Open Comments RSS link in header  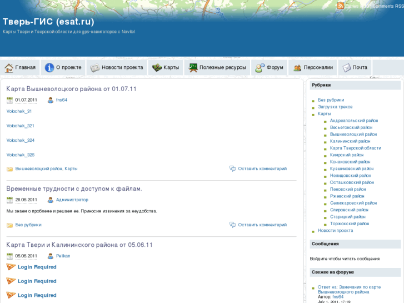pos(388,6)
